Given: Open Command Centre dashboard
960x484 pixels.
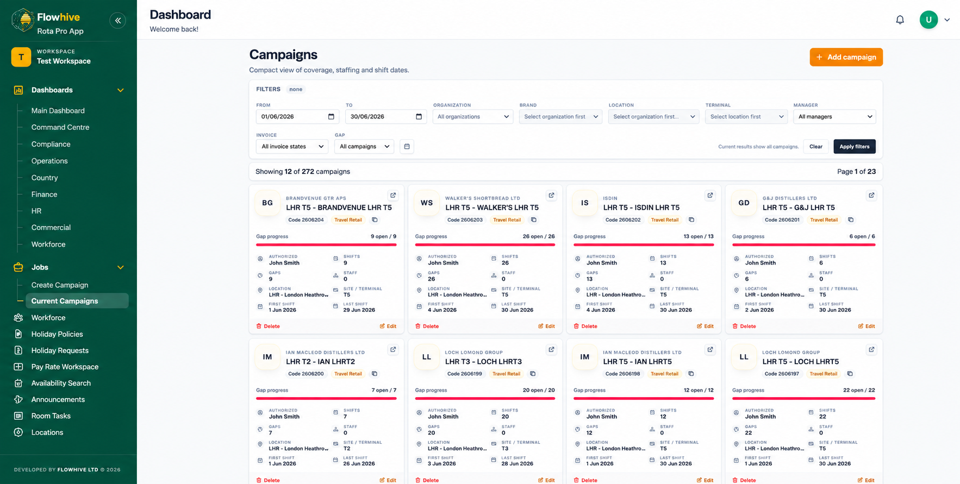Looking at the screenshot, I should click(x=60, y=127).
